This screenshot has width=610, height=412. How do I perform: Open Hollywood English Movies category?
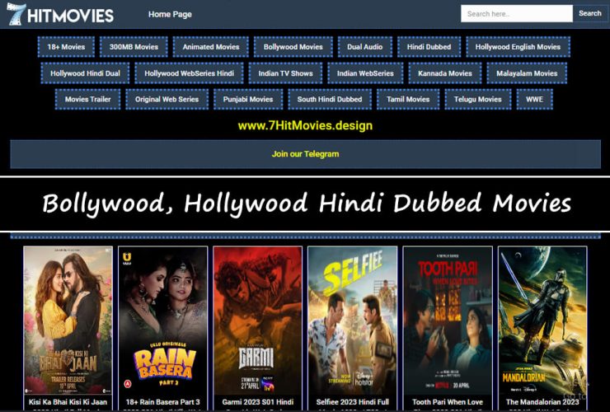click(518, 47)
